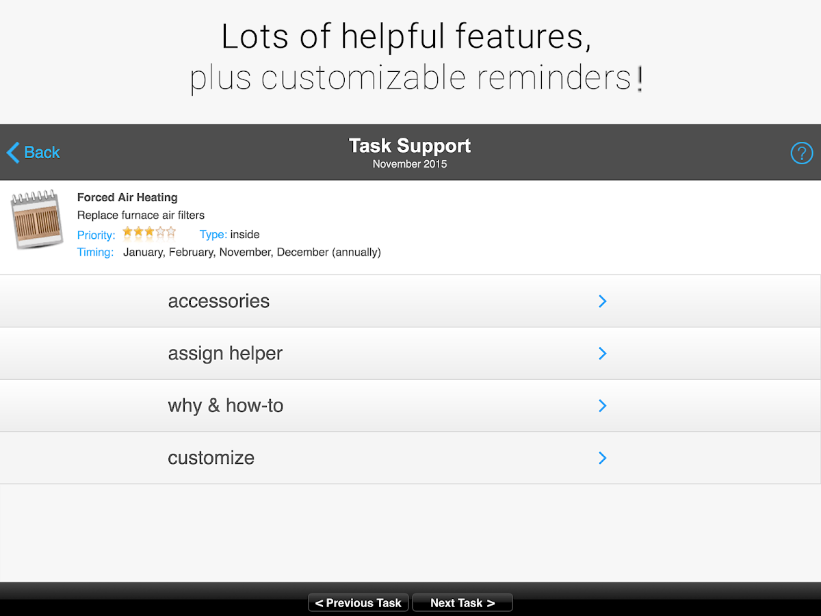Select the assign helper option
Image resolution: width=821 pixels, height=616 pixels.
pyautogui.click(x=225, y=354)
